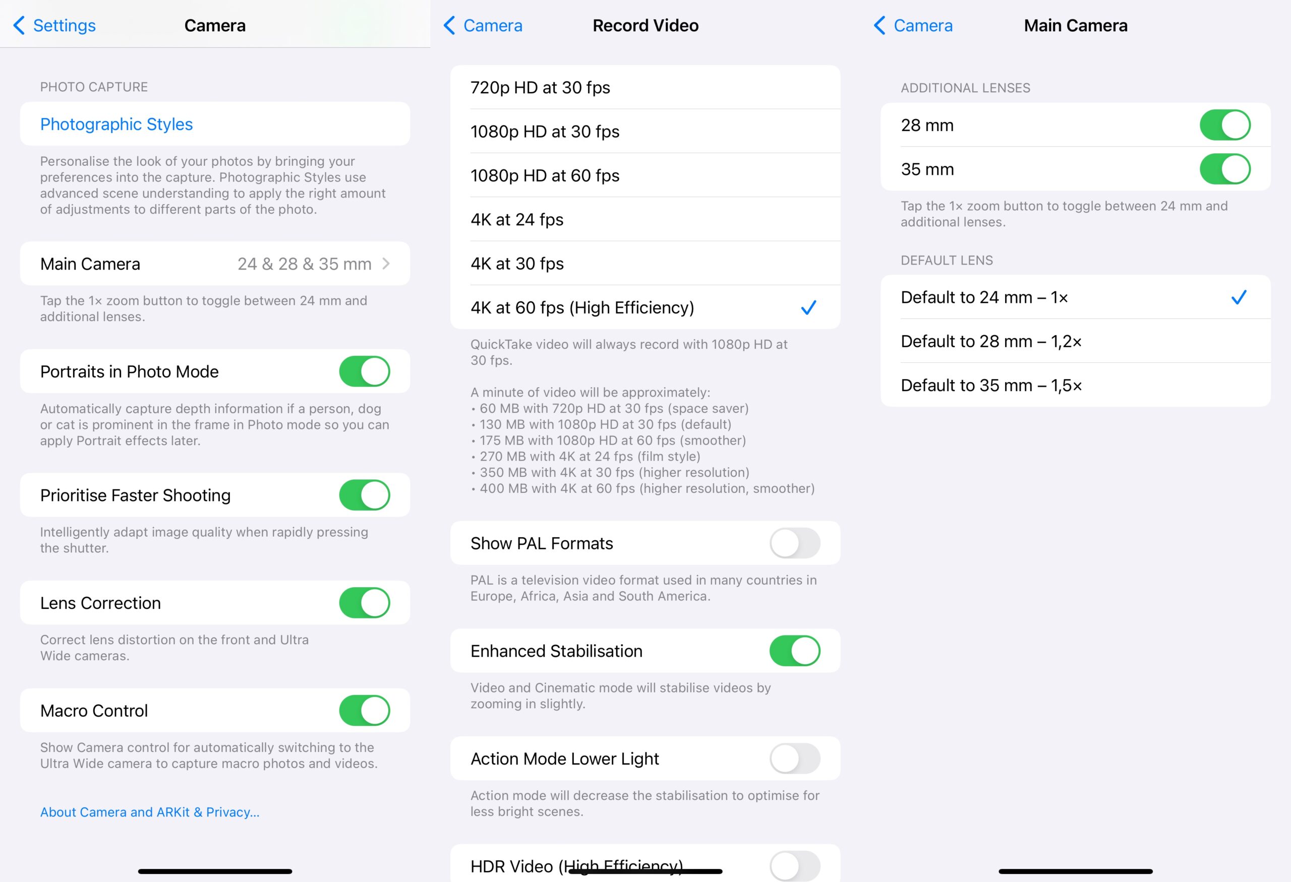1291x882 pixels.
Task: Click the checkmark on 4K at 60 fps
Action: 808,307
